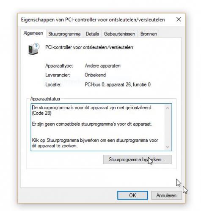
Task: Click the status box scrollbar track
Action: coord(168,127)
